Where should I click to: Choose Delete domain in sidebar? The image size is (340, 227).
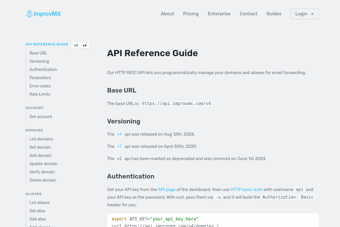click(x=43, y=180)
